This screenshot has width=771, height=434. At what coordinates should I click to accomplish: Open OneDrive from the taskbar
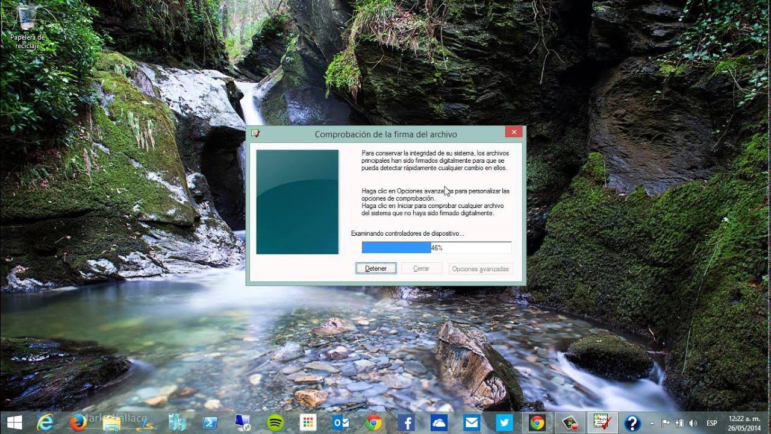[x=440, y=422]
